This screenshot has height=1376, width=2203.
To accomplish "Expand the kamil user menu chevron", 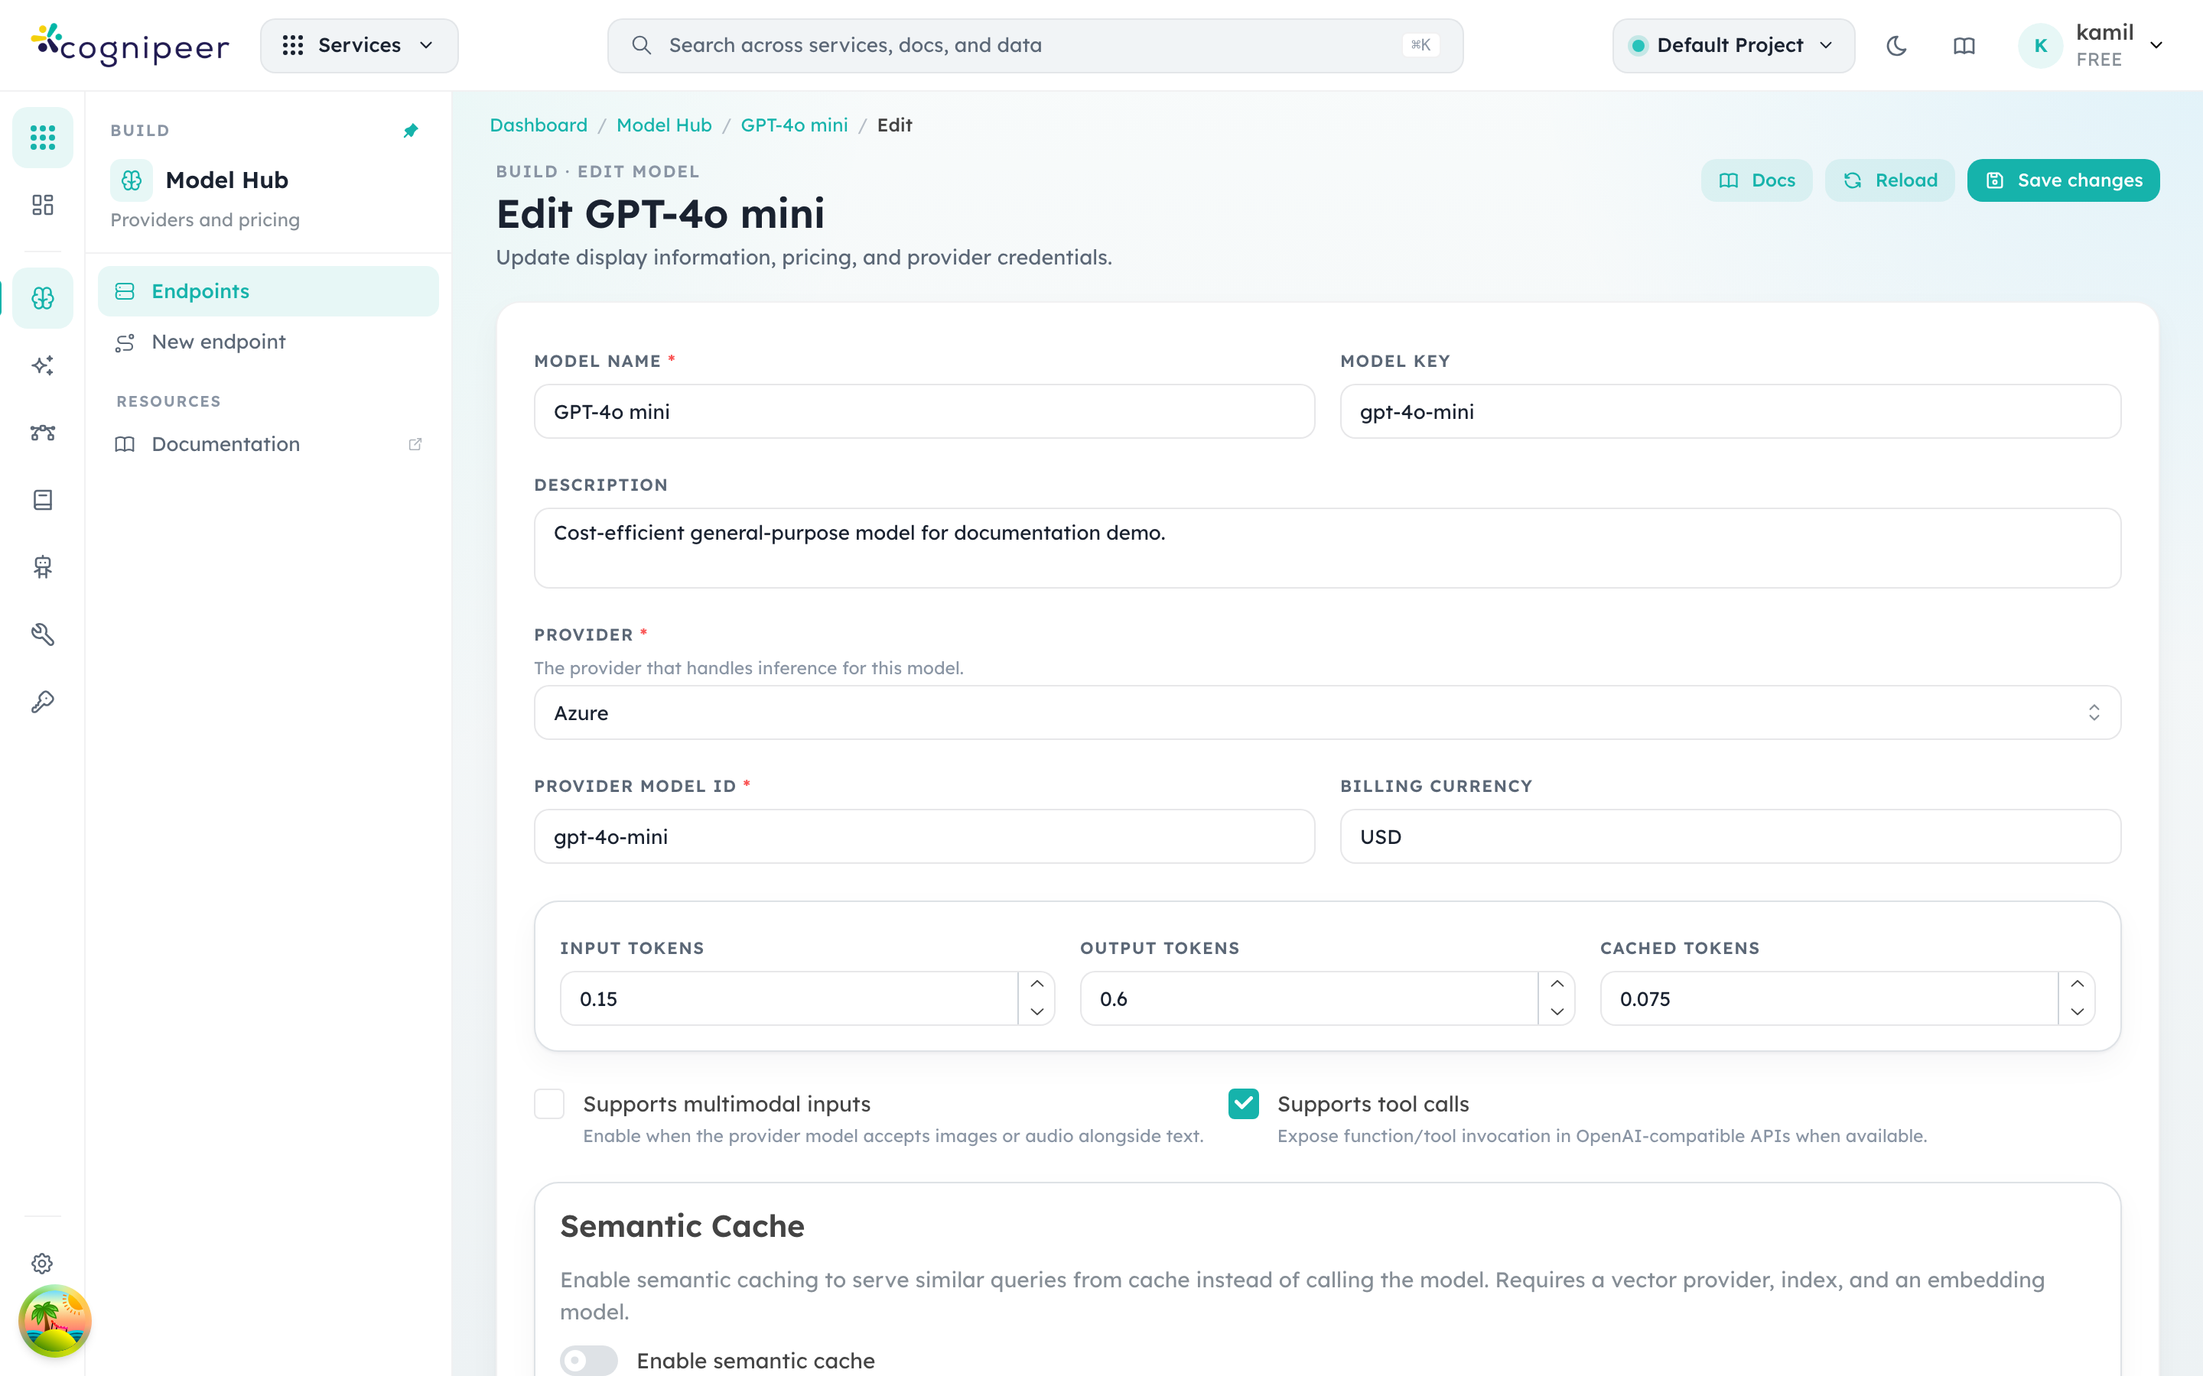I will [2156, 46].
